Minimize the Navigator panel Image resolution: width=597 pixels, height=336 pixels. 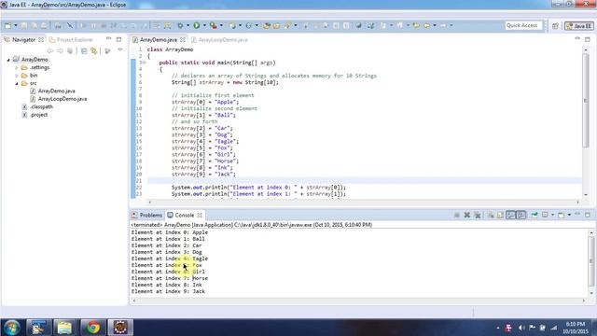(108, 39)
